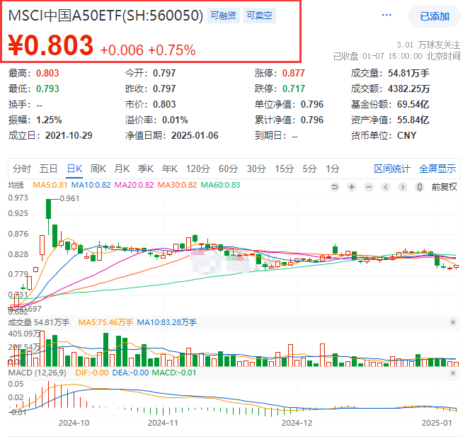The width and height of the screenshot is (470, 437).
Task: Switch to the 5分 tab
Action: coord(309,169)
